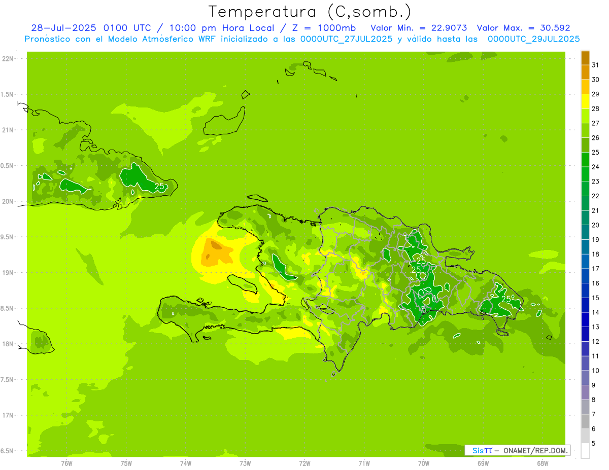Screen dimensions: 609x470
Task: Click the '68W' longitude axis label
Action: (x=543, y=463)
